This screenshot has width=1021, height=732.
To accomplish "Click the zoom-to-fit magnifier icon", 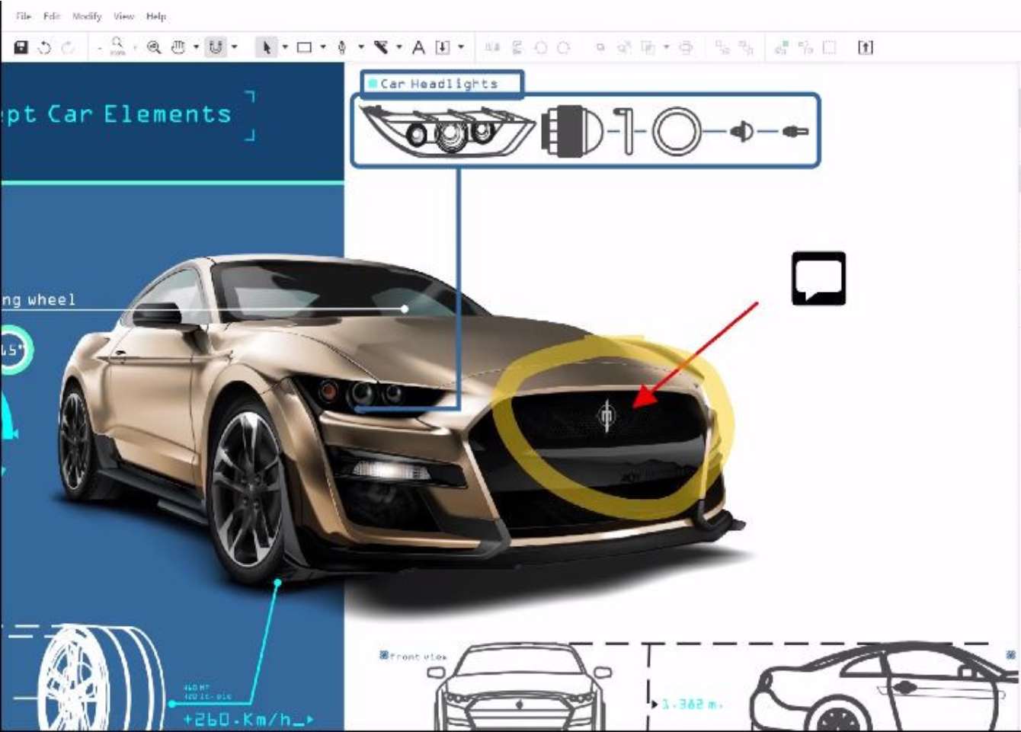I will click(154, 47).
